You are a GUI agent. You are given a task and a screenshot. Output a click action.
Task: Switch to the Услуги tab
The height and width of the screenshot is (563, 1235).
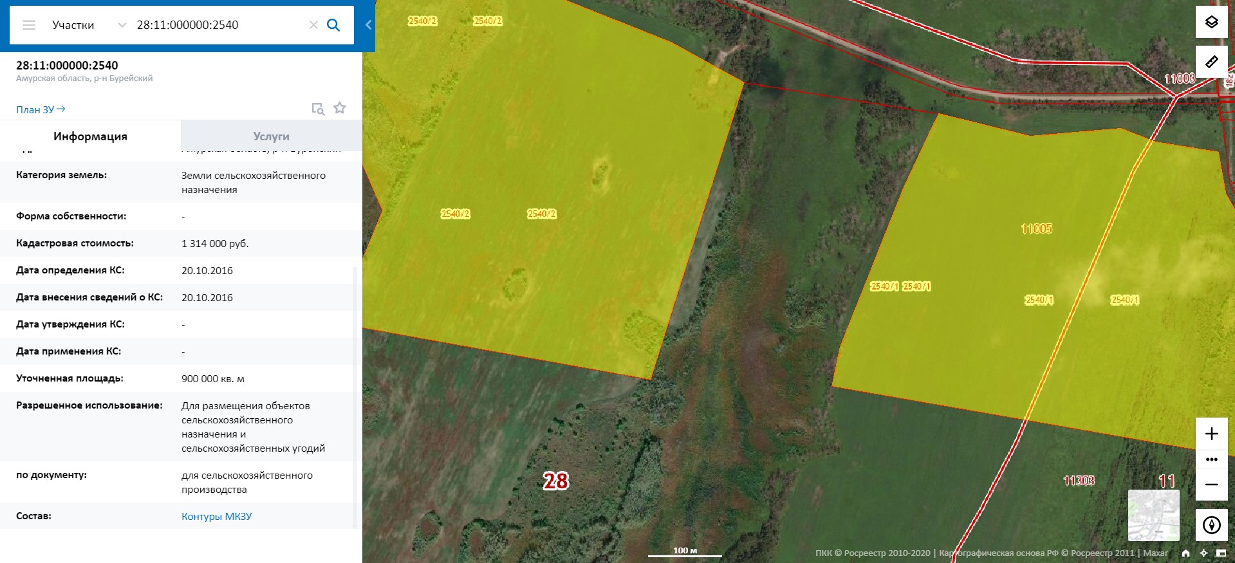pyautogui.click(x=272, y=136)
